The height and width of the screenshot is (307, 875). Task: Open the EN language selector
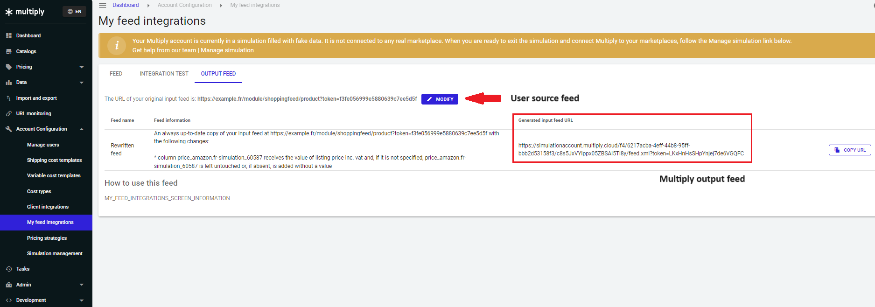(74, 12)
